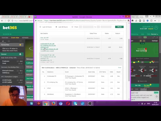Collapse the sidebar with the double chevron
161x121 pixels.
tap(20, 41)
